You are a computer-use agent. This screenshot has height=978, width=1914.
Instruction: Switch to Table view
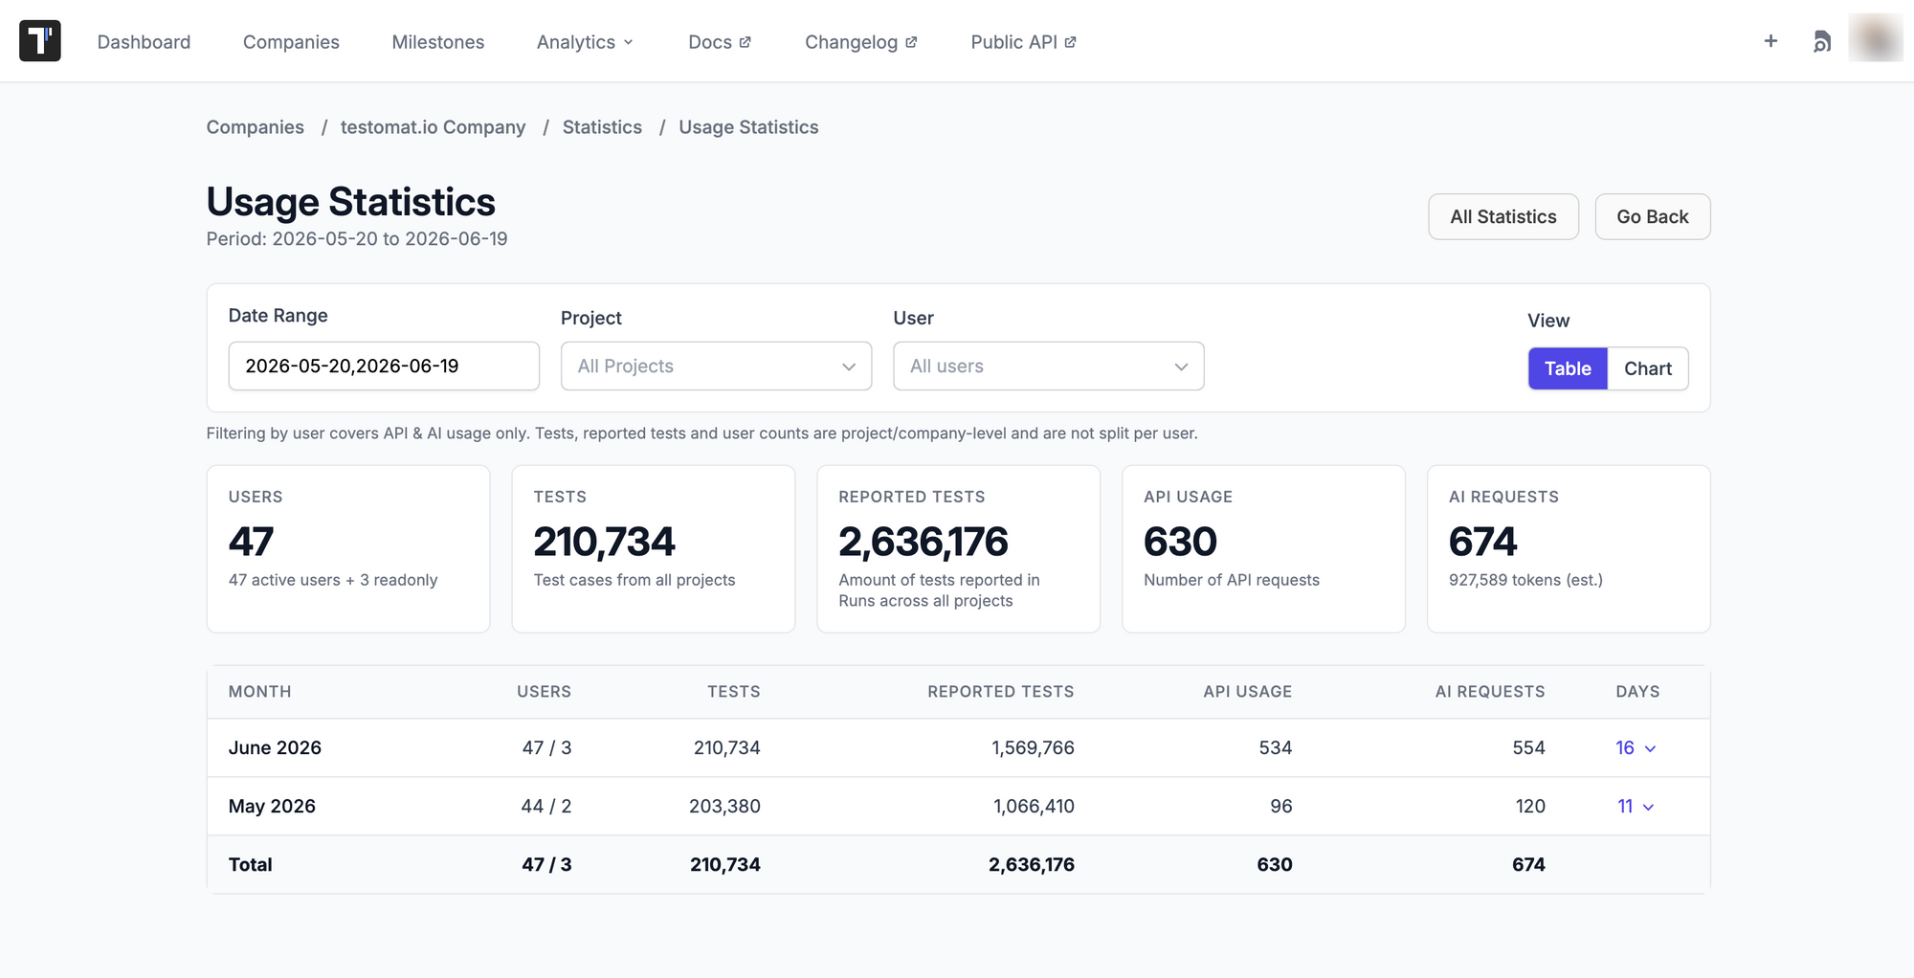coord(1568,368)
